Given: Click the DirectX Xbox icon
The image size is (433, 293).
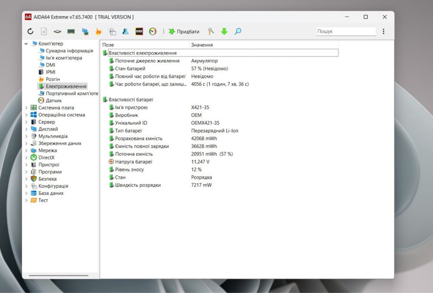Looking at the screenshot, I should point(34,158).
